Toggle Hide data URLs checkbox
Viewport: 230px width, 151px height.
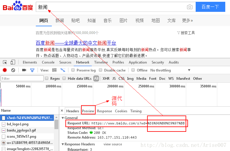[64, 78]
